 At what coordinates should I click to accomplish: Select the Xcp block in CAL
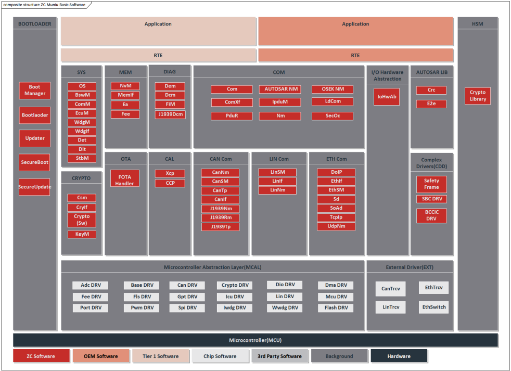[170, 173]
